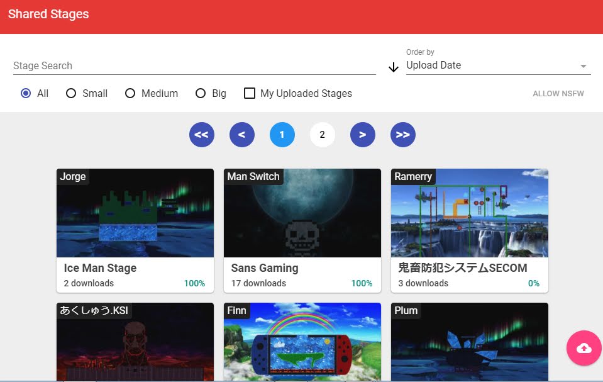This screenshot has height=382, width=603.
Task: Jump to the last page
Action: [x=403, y=135]
